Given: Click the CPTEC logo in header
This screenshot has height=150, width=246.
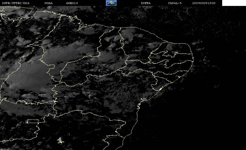Looking at the screenshot, I should (x=111, y=3).
